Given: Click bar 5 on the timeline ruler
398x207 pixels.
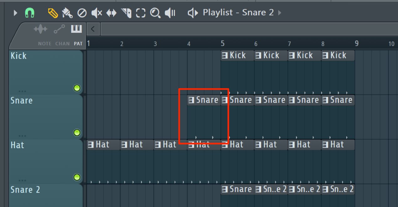Looking at the screenshot, I should click(223, 43).
